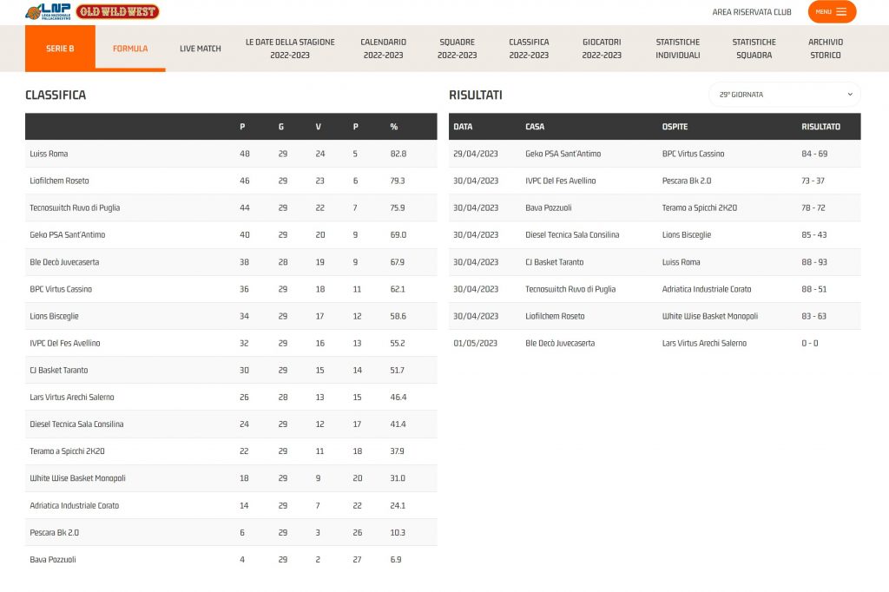Click home team Bava Pozzuoli in results
The width and height of the screenshot is (889, 592).
[549, 207]
